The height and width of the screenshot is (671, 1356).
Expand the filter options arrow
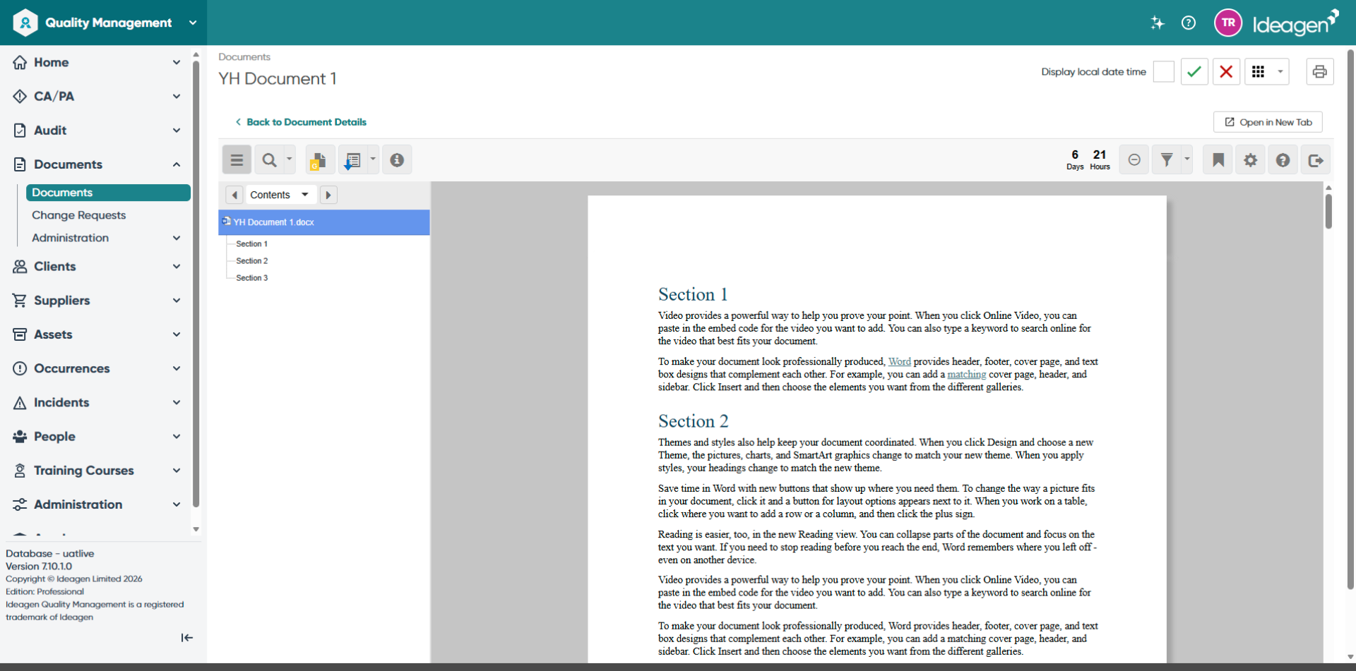[x=1186, y=159]
